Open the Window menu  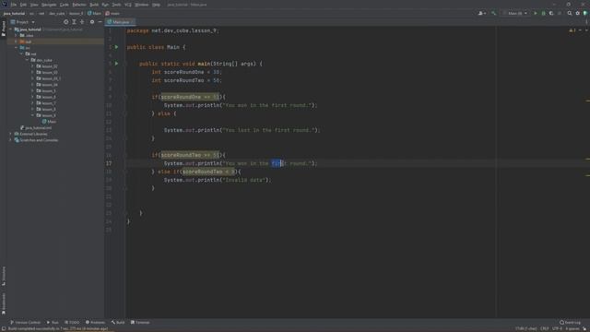pos(141,5)
